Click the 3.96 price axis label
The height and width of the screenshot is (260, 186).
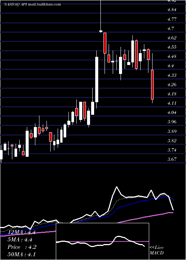(x=172, y=122)
